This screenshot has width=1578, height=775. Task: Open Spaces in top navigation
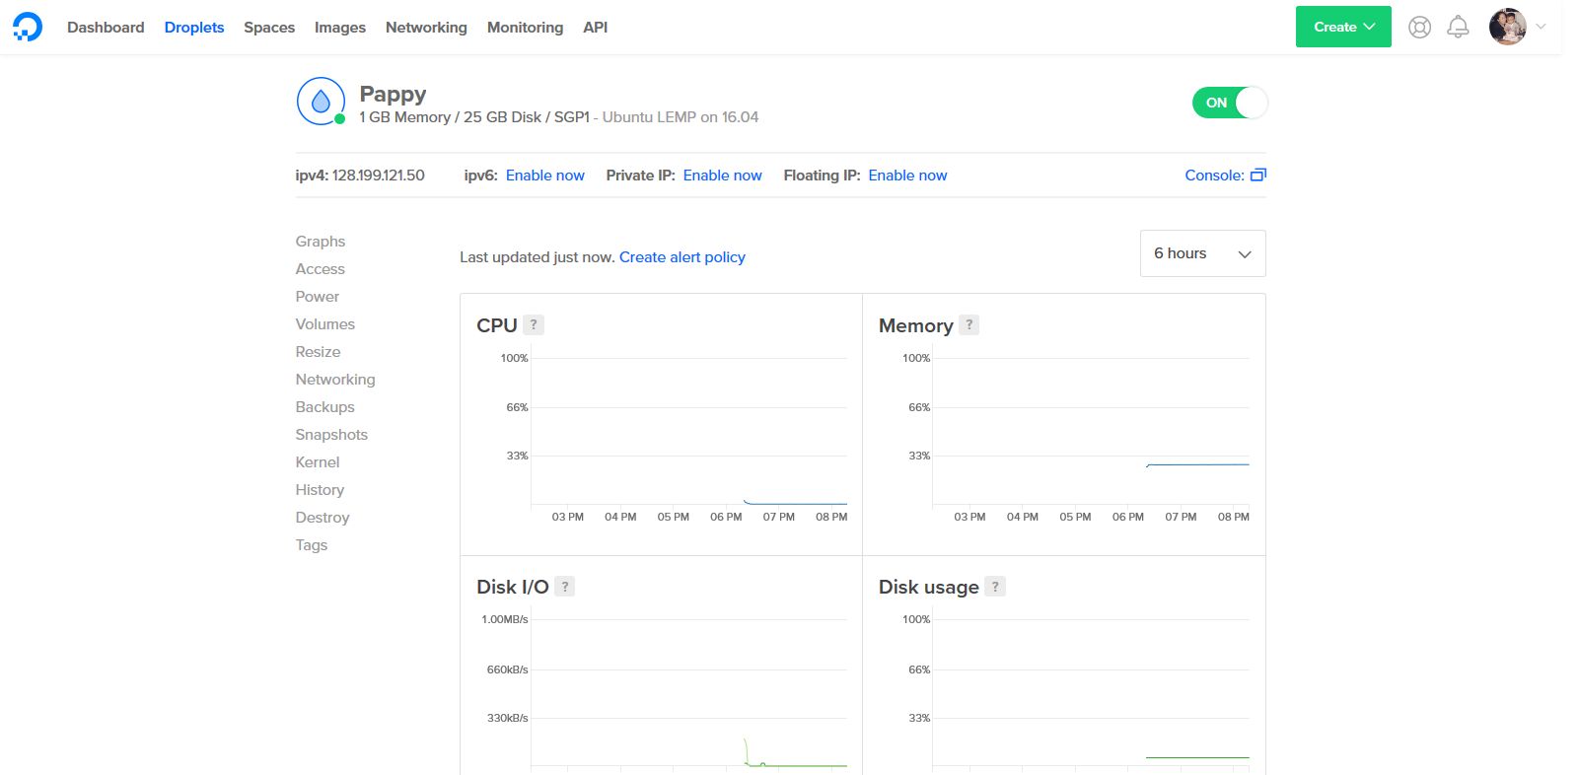(x=269, y=27)
